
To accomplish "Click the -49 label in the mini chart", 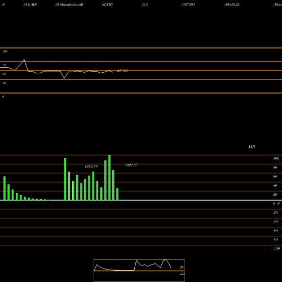I will point(182,274).
